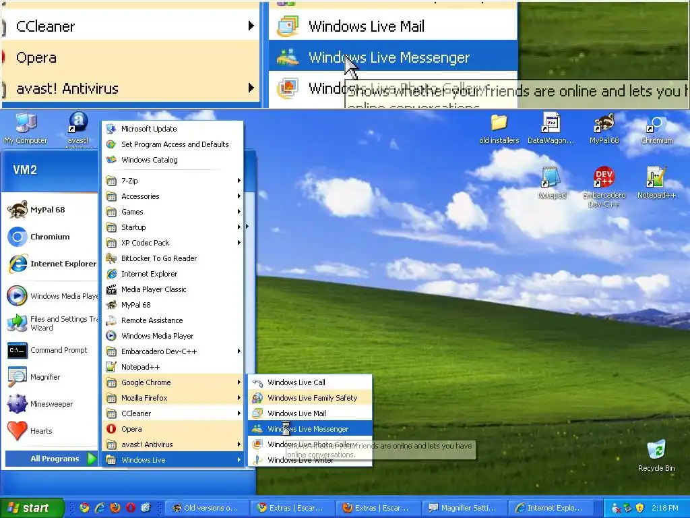This screenshot has width=690, height=518.
Task: Launch Opera from All Programs list
Action: click(x=173, y=428)
